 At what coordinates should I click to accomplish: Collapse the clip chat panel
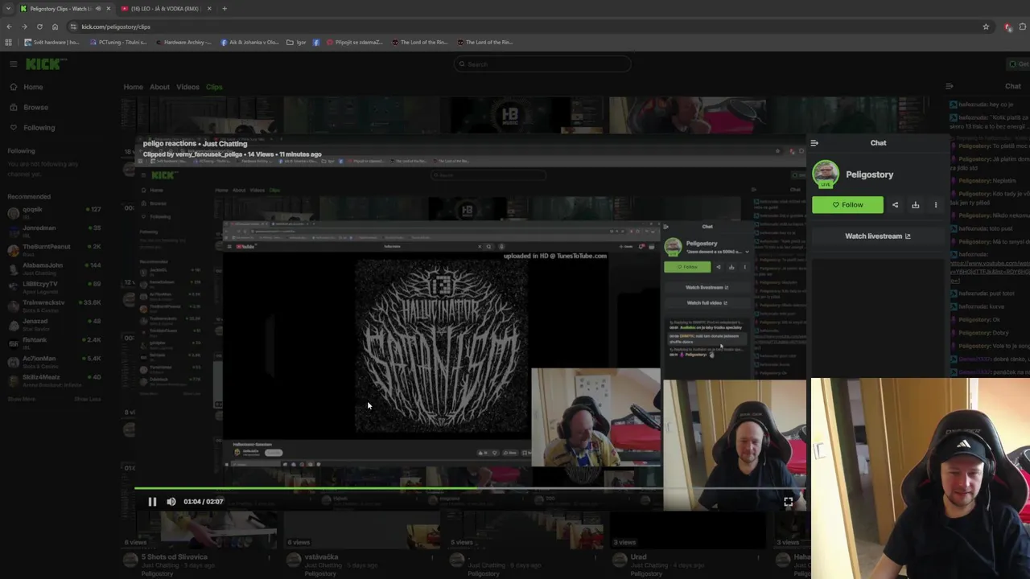(x=814, y=143)
